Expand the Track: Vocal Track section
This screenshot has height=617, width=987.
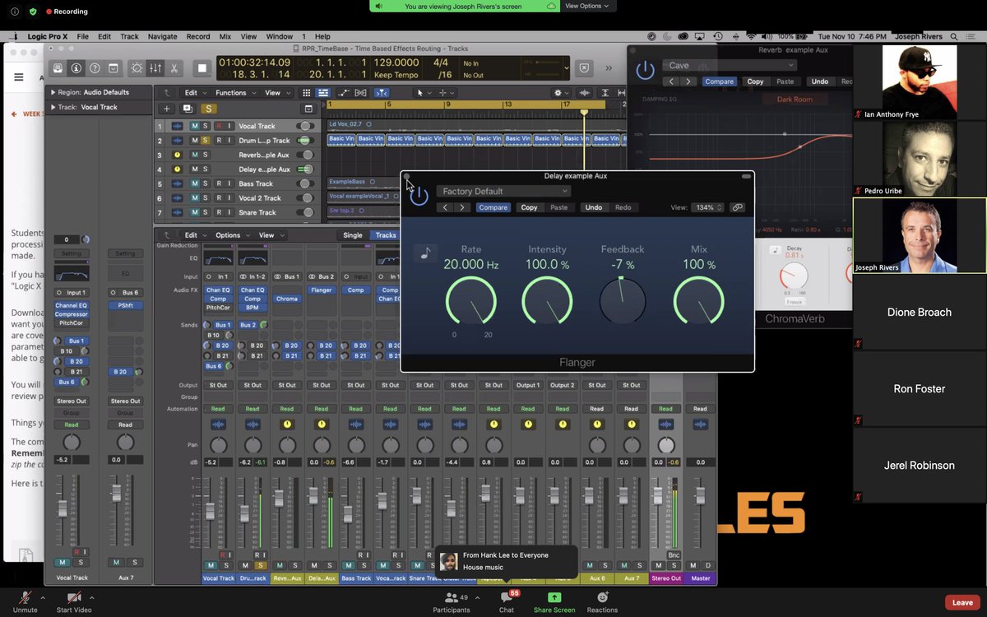pos(53,107)
